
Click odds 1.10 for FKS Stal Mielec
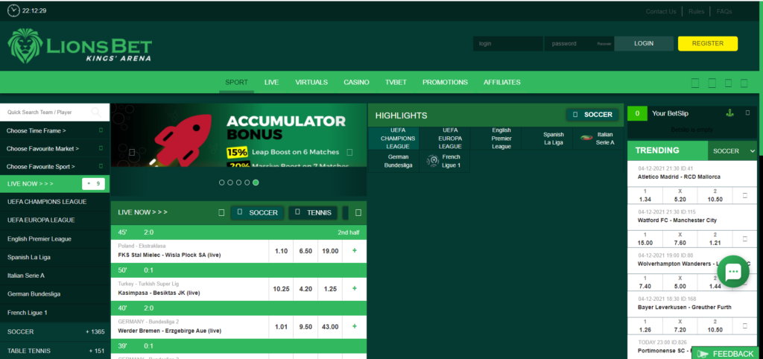[281, 250]
